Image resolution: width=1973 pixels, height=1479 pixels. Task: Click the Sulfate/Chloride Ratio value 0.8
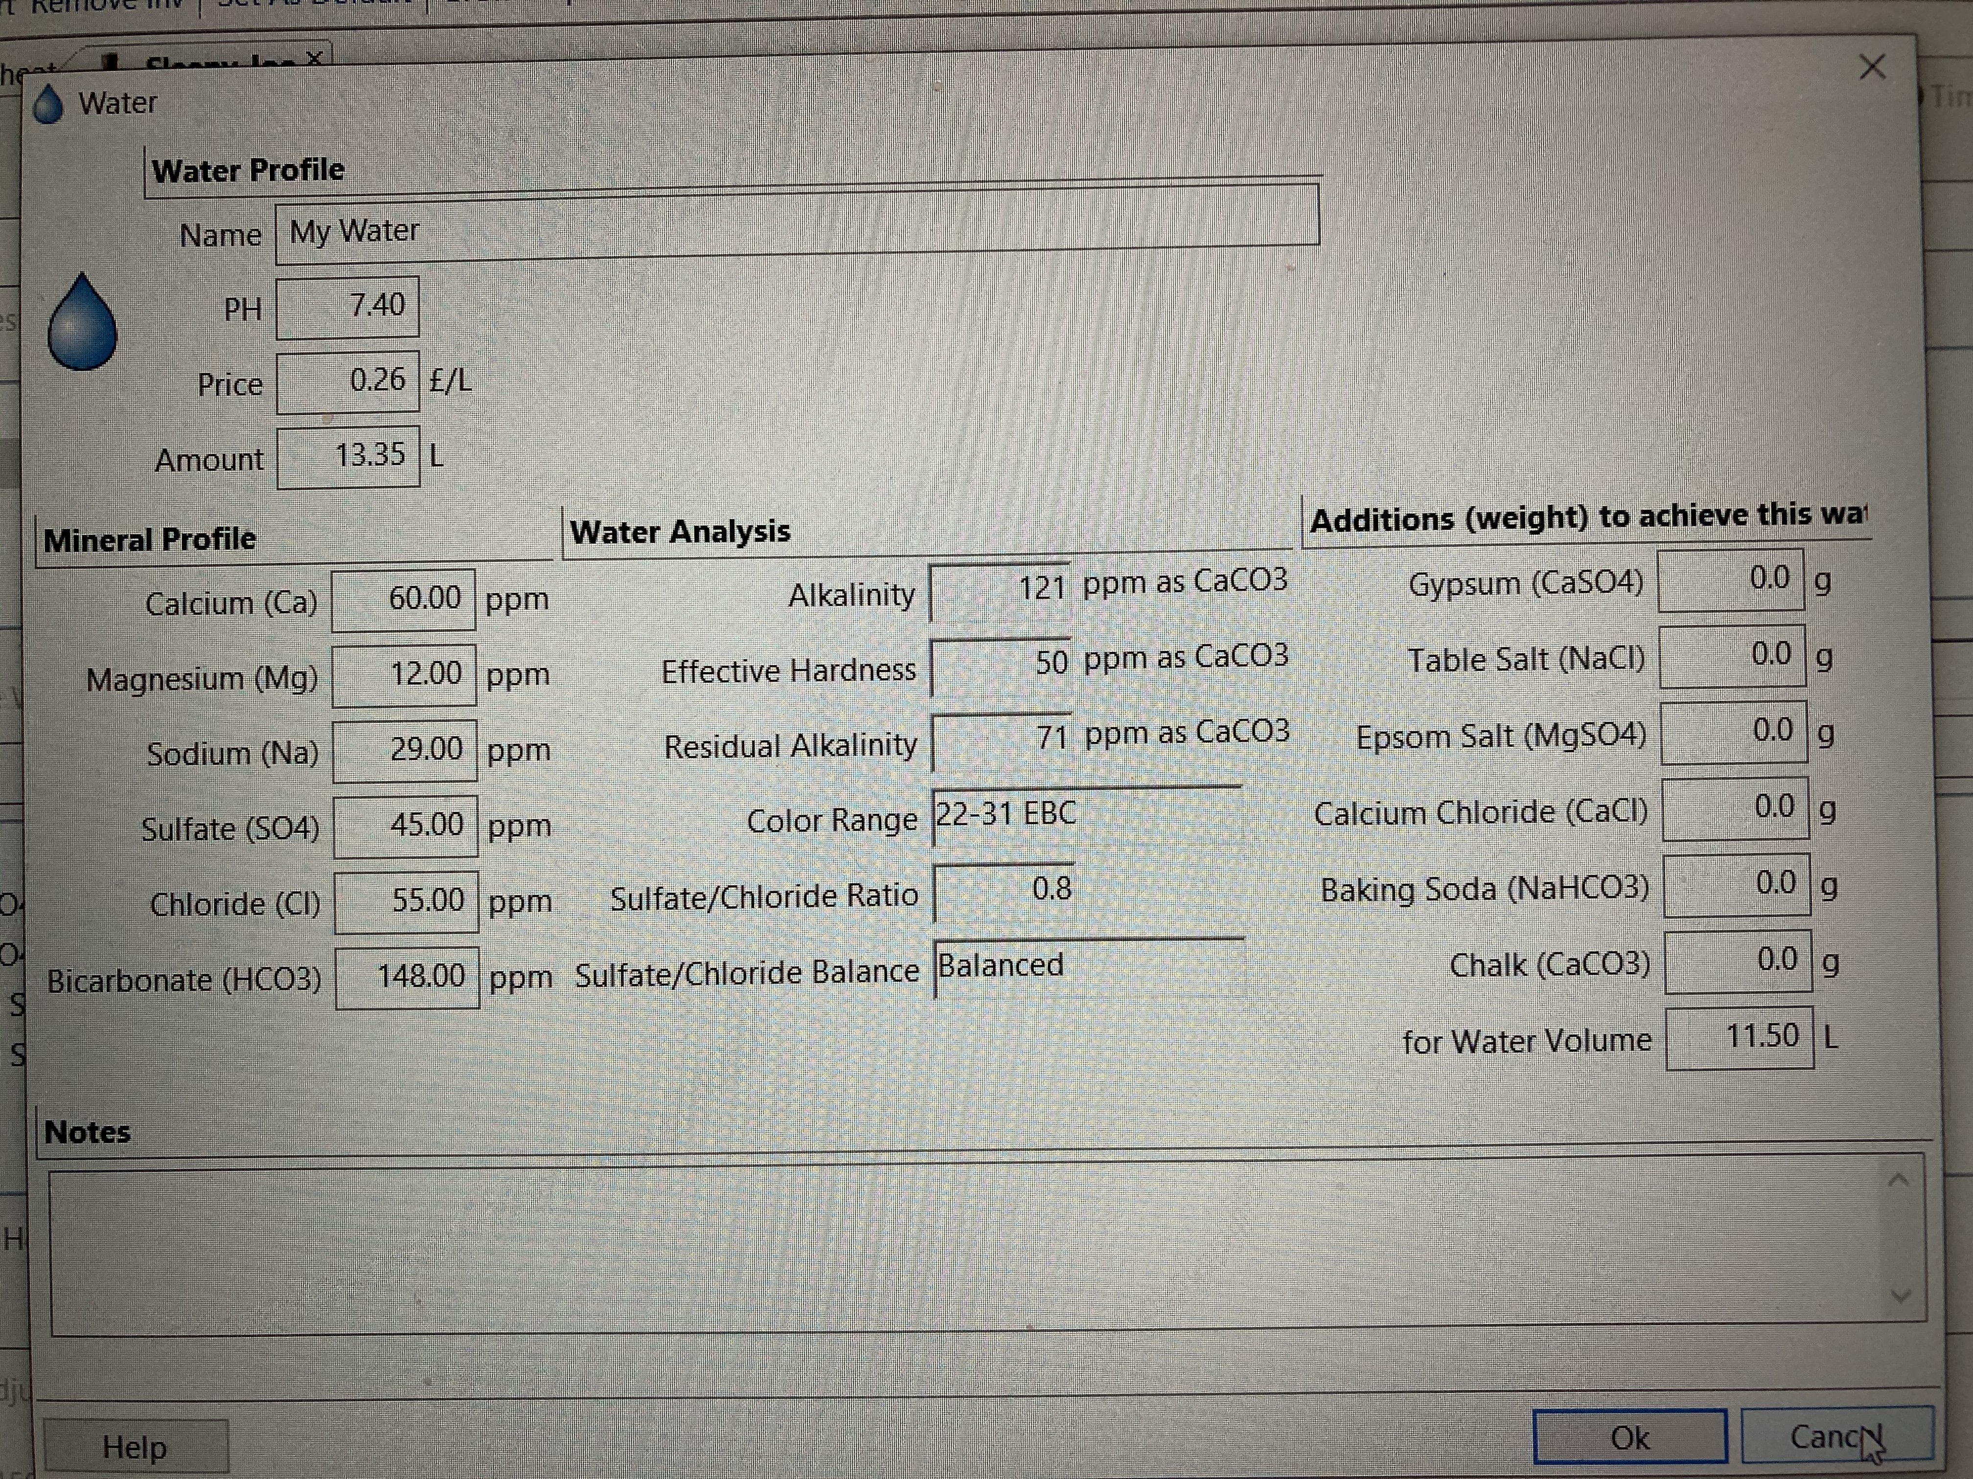[x=1004, y=892]
